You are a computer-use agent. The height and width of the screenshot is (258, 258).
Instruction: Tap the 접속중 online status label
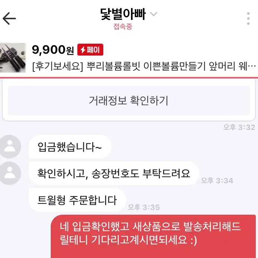tap(123, 27)
